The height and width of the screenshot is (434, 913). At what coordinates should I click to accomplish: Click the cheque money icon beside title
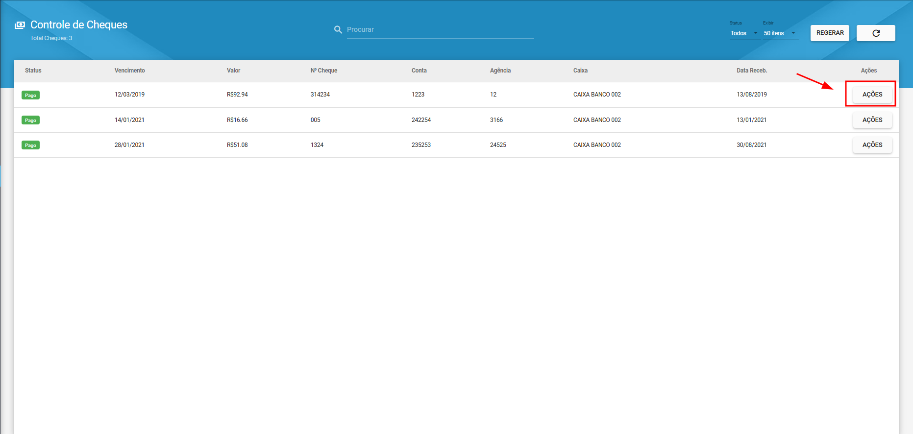[20, 25]
